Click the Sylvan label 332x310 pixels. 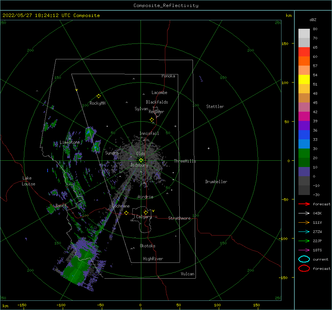[x=141, y=109]
